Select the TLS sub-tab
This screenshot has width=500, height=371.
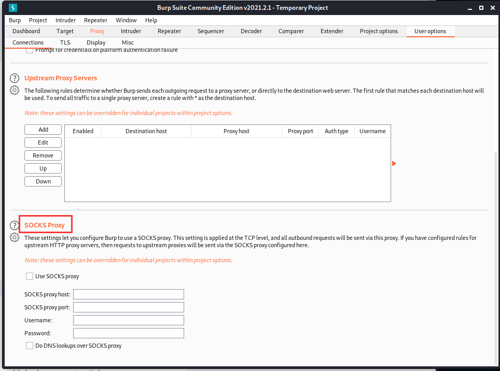(x=65, y=42)
